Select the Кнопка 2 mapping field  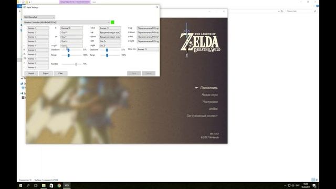[x=38, y=28]
